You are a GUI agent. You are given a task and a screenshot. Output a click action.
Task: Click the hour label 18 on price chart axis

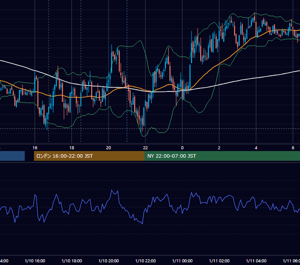[72, 148]
